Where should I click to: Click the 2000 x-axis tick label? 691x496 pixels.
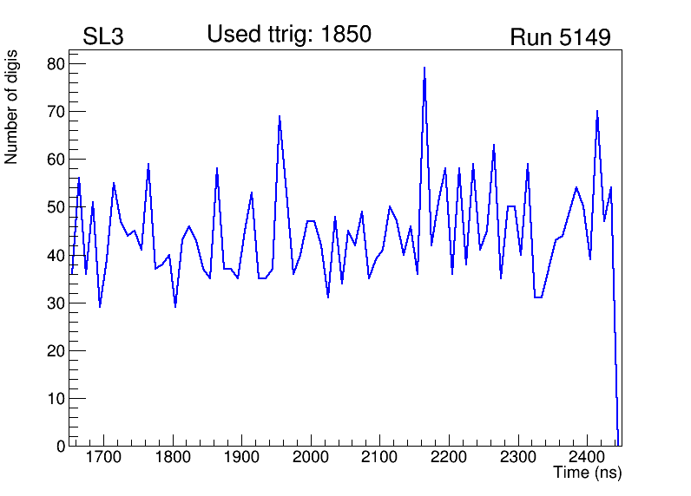pyautogui.click(x=311, y=457)
